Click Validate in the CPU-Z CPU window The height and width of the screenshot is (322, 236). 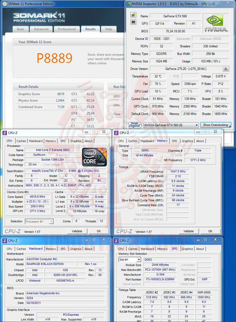(77, 231)
